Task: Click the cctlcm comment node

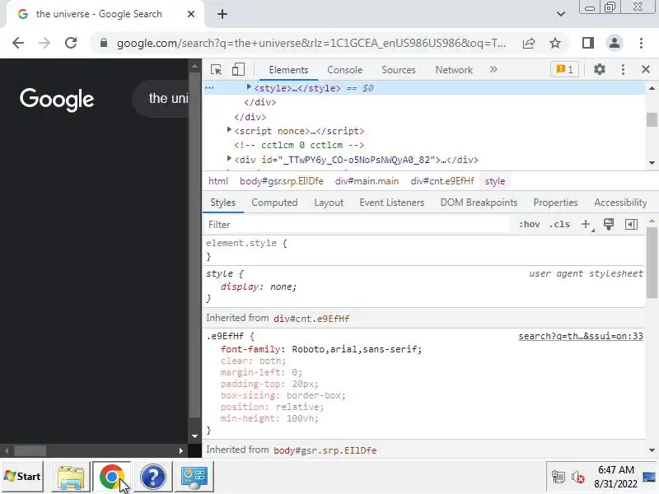Action: point(299,145)
